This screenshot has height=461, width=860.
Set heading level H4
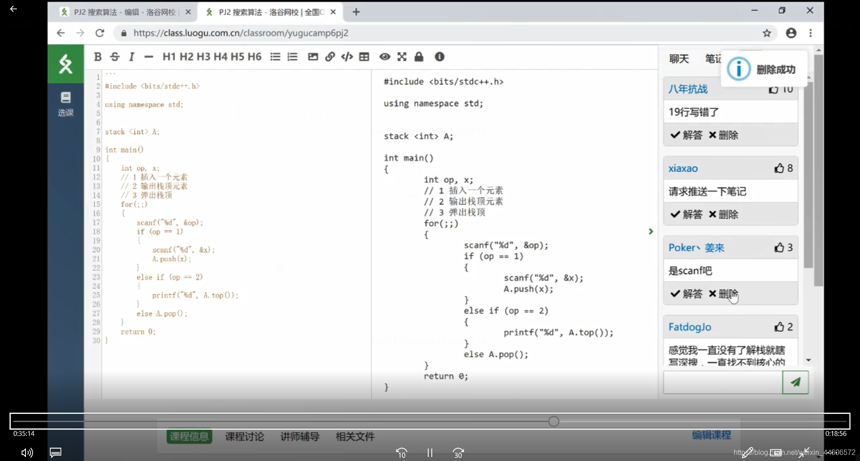pyautogui.click(x=220, y=57)
